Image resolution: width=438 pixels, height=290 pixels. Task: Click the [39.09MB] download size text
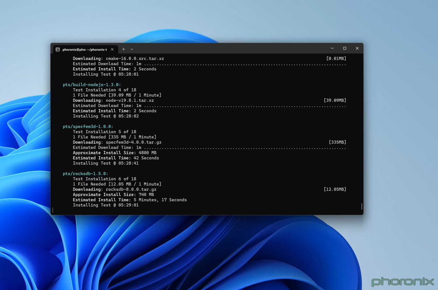point(335,100)
